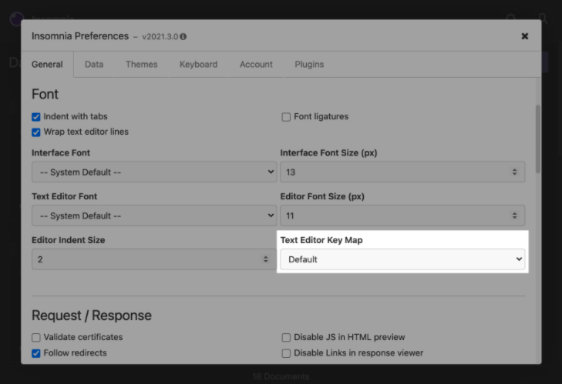Click the preferences dialog vertical scrollbar
Screen dimensions: 562x384
coord(537,139)
